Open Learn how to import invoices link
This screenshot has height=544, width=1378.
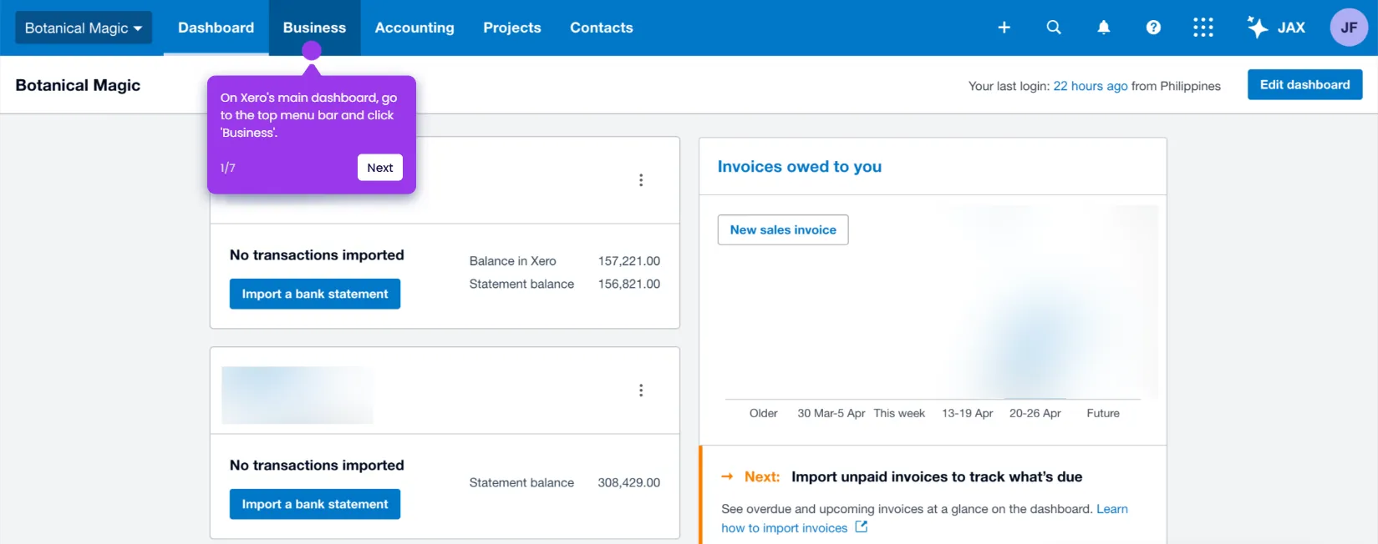tap(924, 518)
